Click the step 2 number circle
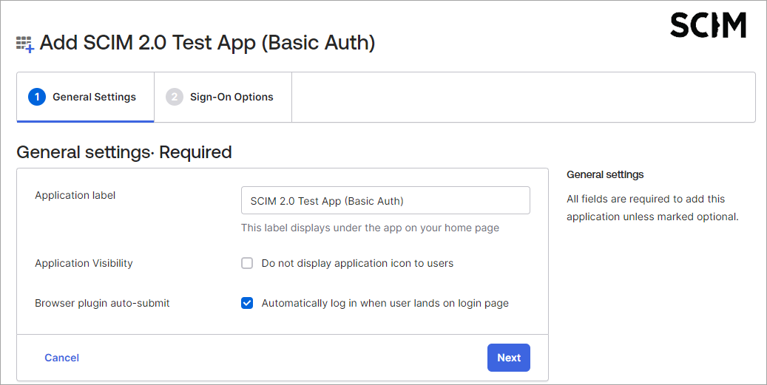Screen dimensions: 767x385 (175, 97)
